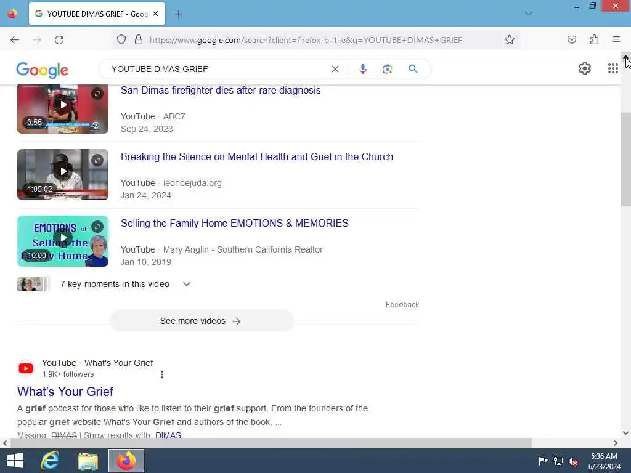The height and width of the screenshot is (473, 631).
Task: Clear the Google search box text
Action: click(x=335, y=69)
